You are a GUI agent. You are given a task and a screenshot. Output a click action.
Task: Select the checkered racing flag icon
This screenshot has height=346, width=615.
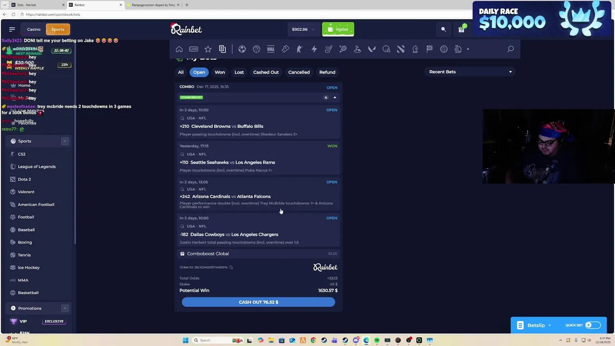(430, 49)
